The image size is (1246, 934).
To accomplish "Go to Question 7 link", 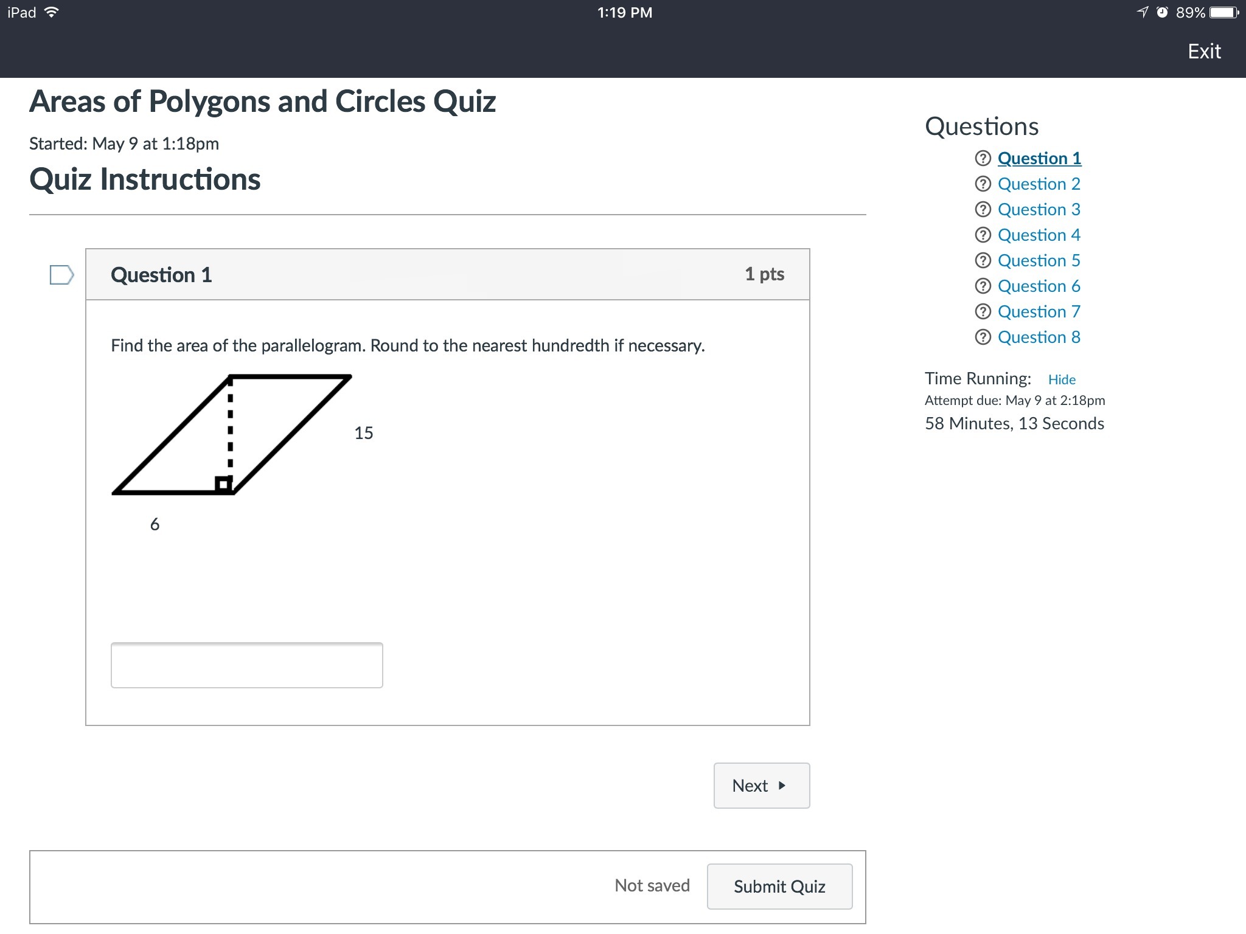I will click(x=1039, y=312).
